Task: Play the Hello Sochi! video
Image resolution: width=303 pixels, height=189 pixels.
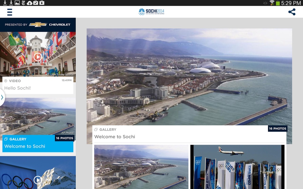Action: 38,57
